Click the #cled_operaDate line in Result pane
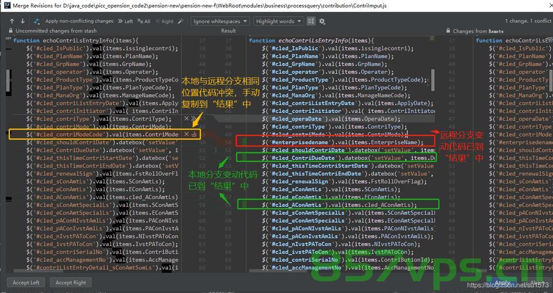Image resolution: width=553 pixels, height=293 pixels. [330, 119]
